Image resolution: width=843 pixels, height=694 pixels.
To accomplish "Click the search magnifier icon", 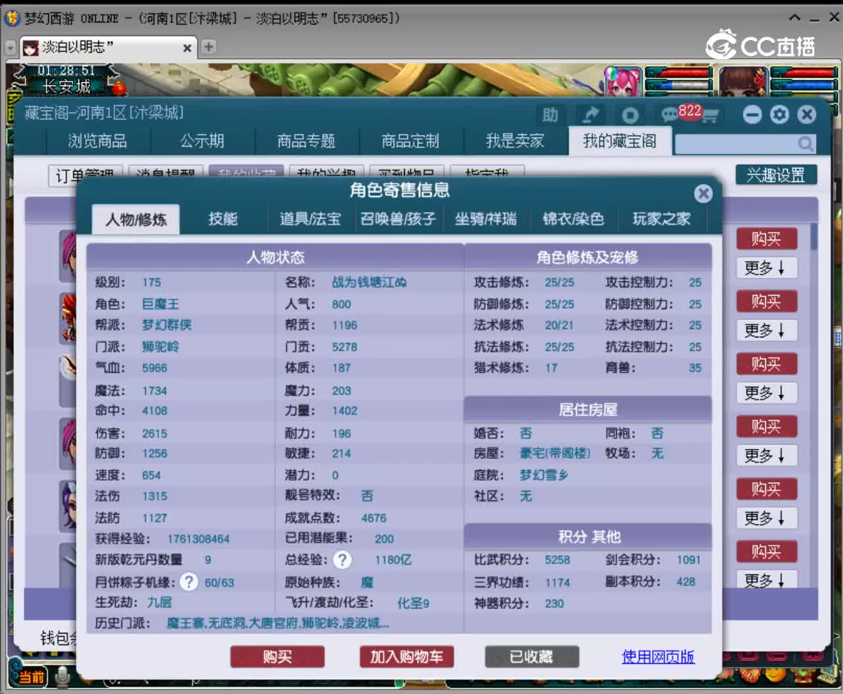I will (x=805, y=143).
